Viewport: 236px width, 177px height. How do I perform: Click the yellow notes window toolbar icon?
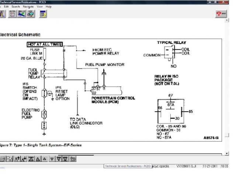[x=43, y=14]
